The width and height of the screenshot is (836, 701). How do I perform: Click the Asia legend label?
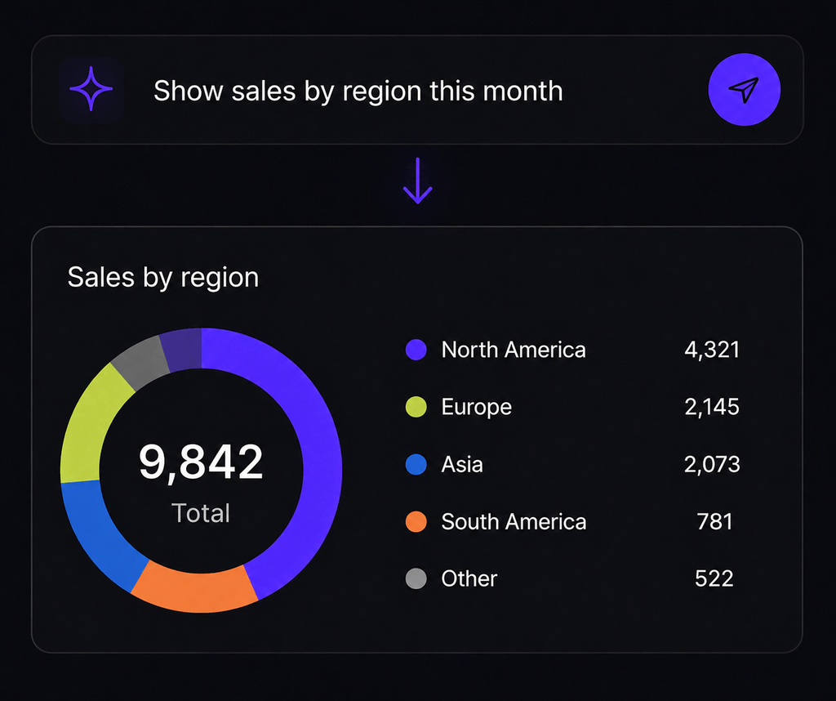point(462,464)
